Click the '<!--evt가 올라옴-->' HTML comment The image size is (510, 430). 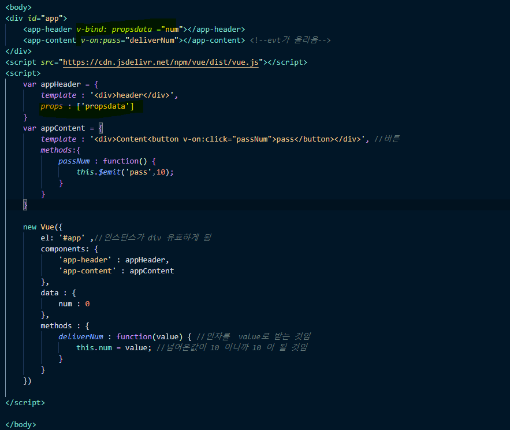click(290, 40)
